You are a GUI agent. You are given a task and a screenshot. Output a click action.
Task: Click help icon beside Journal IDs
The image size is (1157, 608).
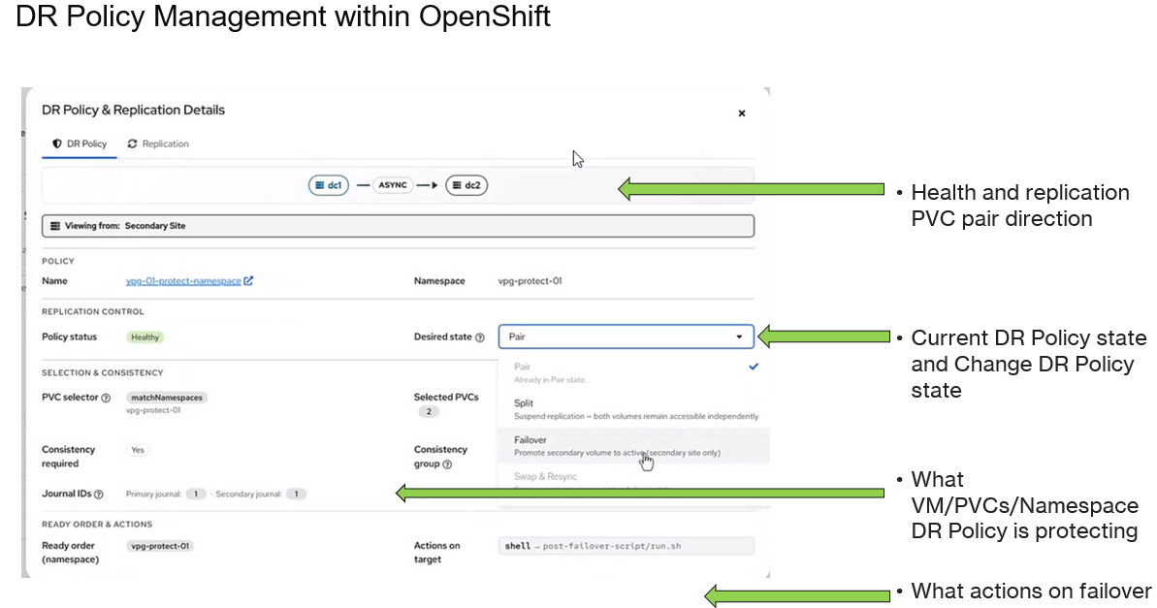click(x=99, y=495)
